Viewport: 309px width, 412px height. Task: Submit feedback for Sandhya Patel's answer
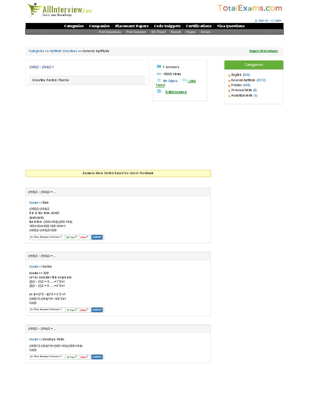pyautogui.click(x=97, y=357)
